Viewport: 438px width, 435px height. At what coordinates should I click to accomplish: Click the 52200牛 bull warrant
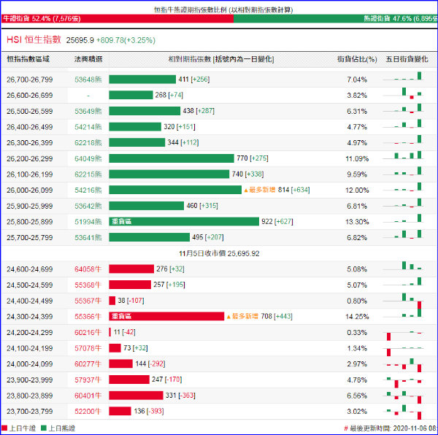[88, 411]
